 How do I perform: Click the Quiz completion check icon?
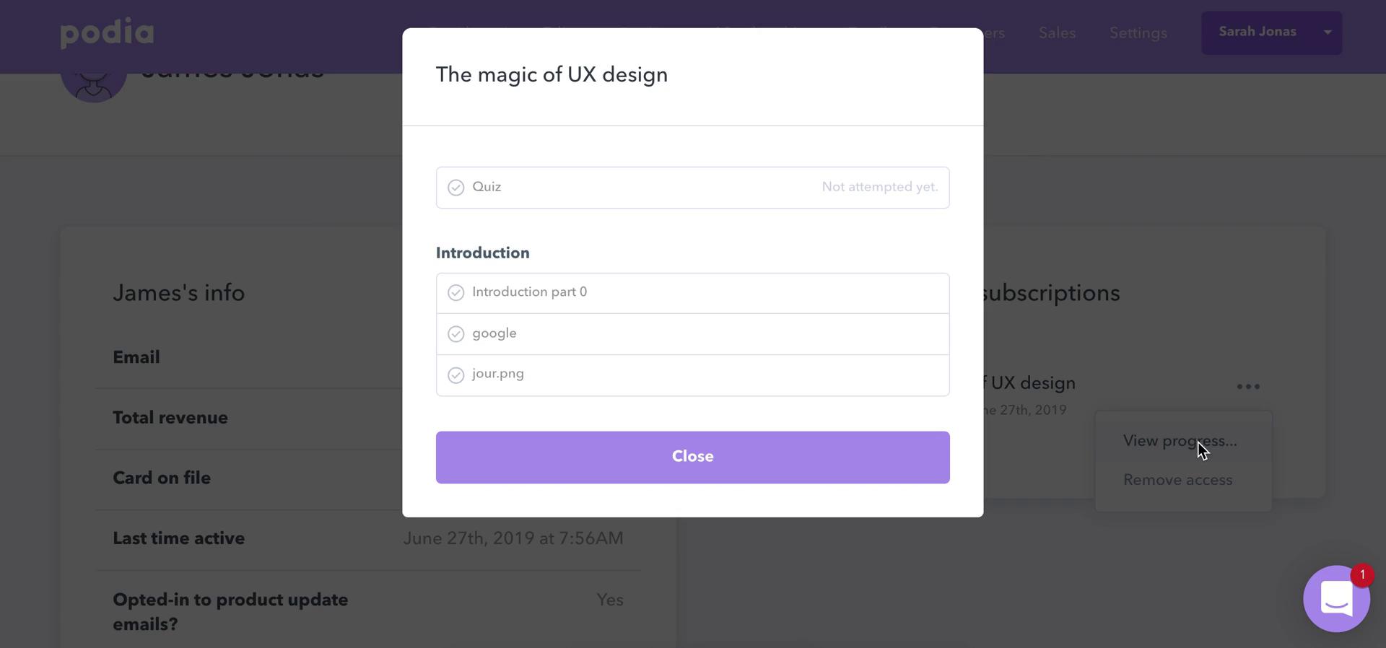456,188
